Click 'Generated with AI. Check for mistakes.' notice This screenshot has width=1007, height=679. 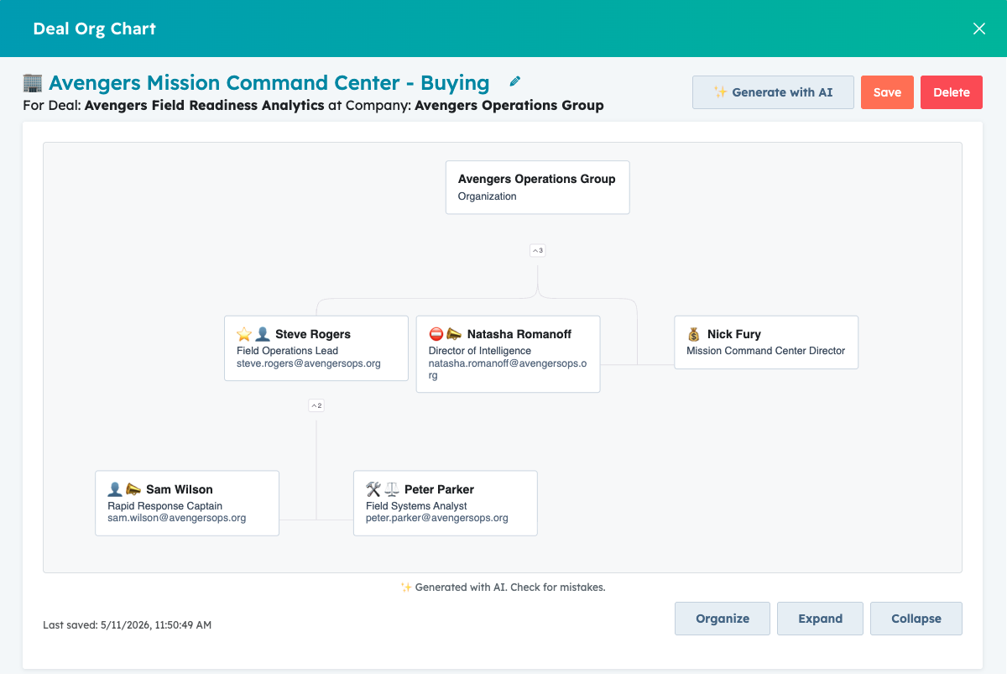[x=503, y=588]
